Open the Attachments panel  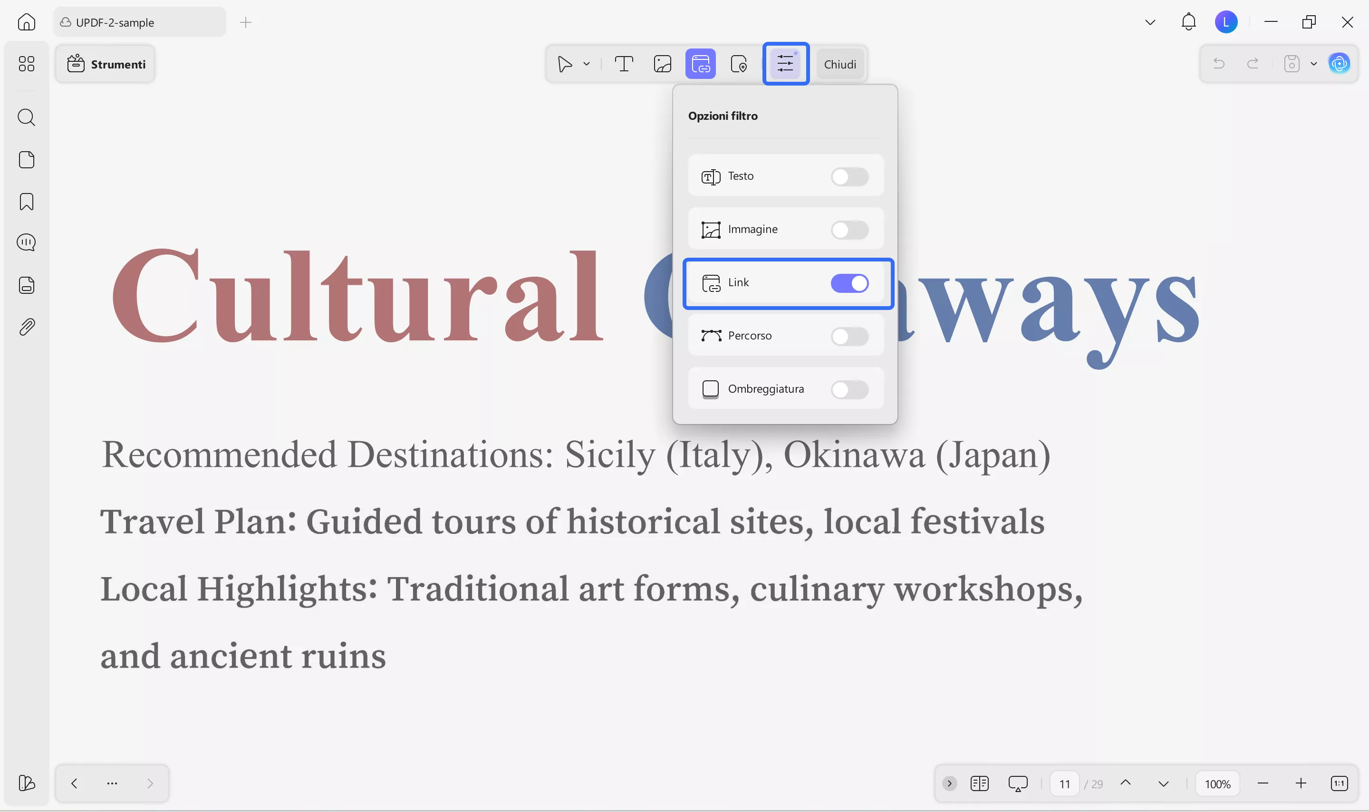(x=26, y=327)
